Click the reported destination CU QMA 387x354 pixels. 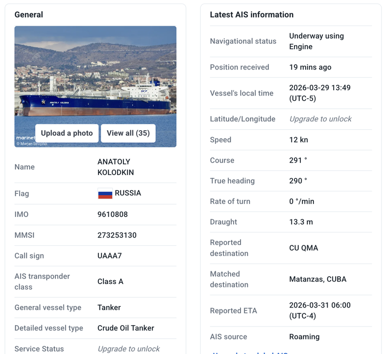pos(304,248)
